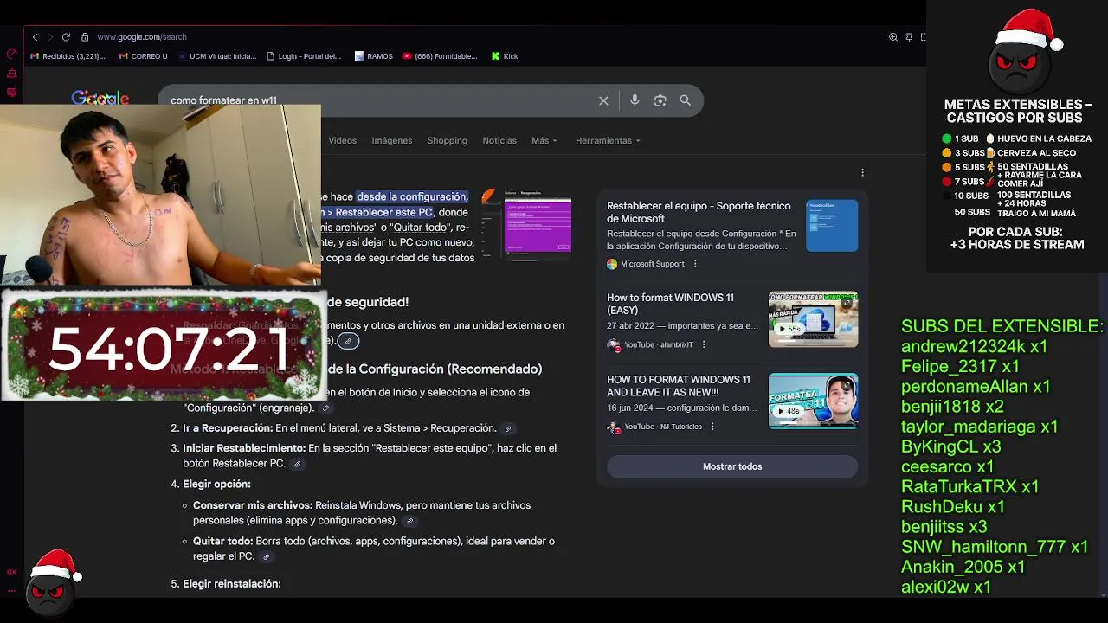The width and height of the screenshot is (1108, 623).
Task: Click link icon after 'Ir a Recuperación' step
Action: coord(508,428)
